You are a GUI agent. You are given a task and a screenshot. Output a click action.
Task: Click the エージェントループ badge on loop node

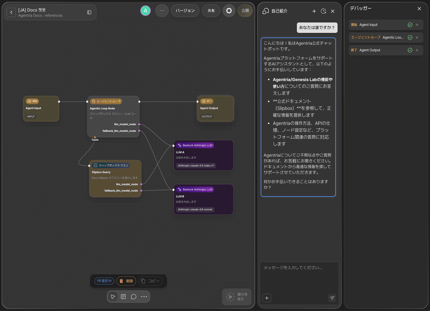pos(106,101)
